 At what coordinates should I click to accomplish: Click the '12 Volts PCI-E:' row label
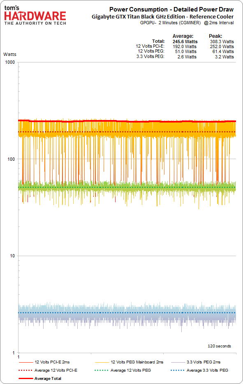(x=150, y=46)
